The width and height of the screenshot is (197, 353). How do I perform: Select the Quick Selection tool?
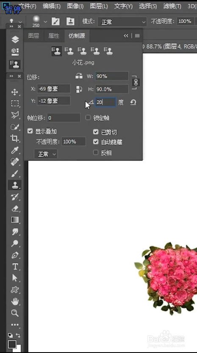pyautogui.click(x=15, y=127)
